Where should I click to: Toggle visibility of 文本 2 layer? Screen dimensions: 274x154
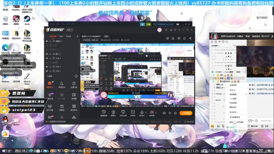click(47, 71)
